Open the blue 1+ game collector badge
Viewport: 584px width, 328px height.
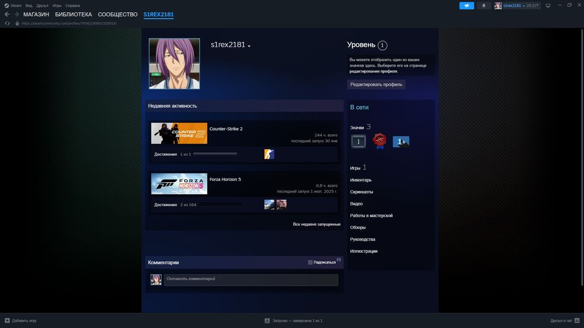[x=401, y=141]
